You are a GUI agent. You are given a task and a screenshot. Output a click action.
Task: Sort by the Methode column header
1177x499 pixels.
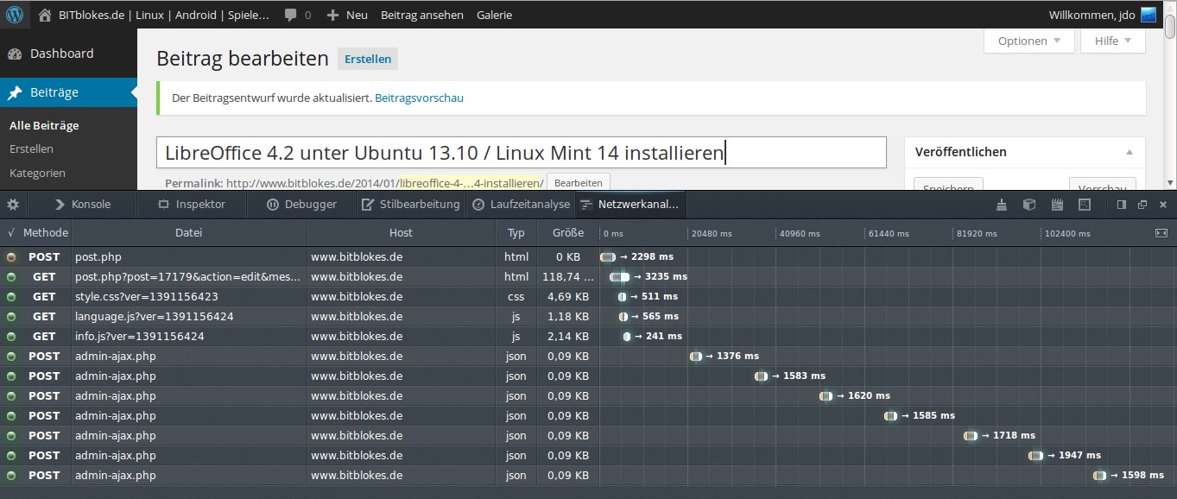tap(46, 233)
